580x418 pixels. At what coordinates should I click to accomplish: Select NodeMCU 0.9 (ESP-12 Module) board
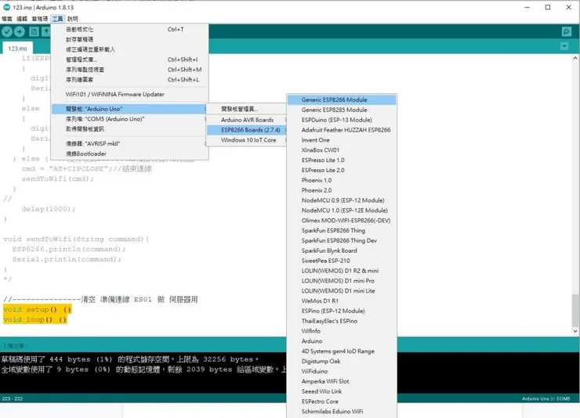(342, 200)
